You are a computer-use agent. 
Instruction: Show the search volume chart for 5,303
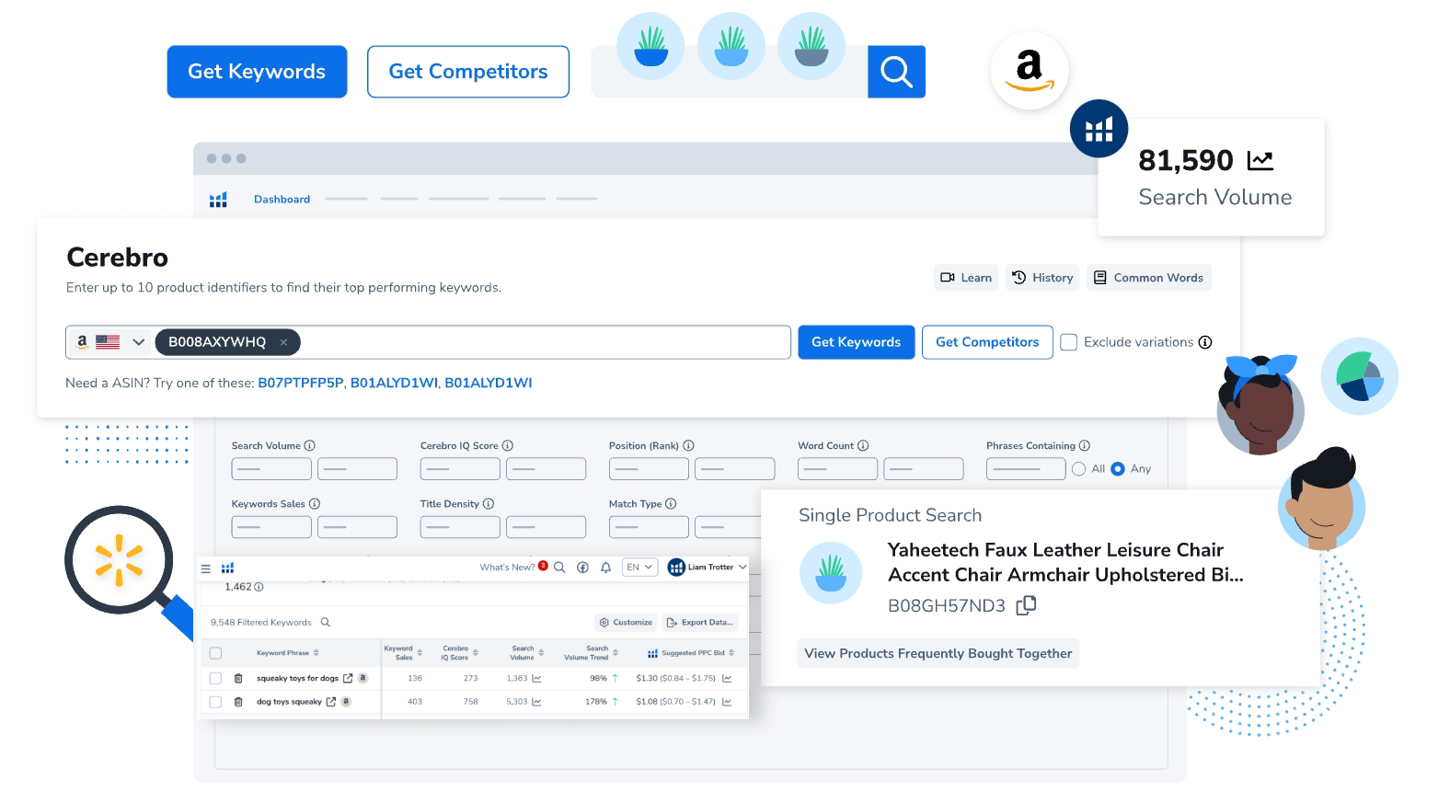536,702
